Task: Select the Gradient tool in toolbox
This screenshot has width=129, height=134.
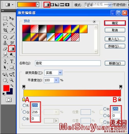Action: [12, 49]
